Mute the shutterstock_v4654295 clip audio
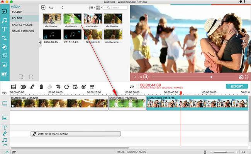 [x=13, y=106]
